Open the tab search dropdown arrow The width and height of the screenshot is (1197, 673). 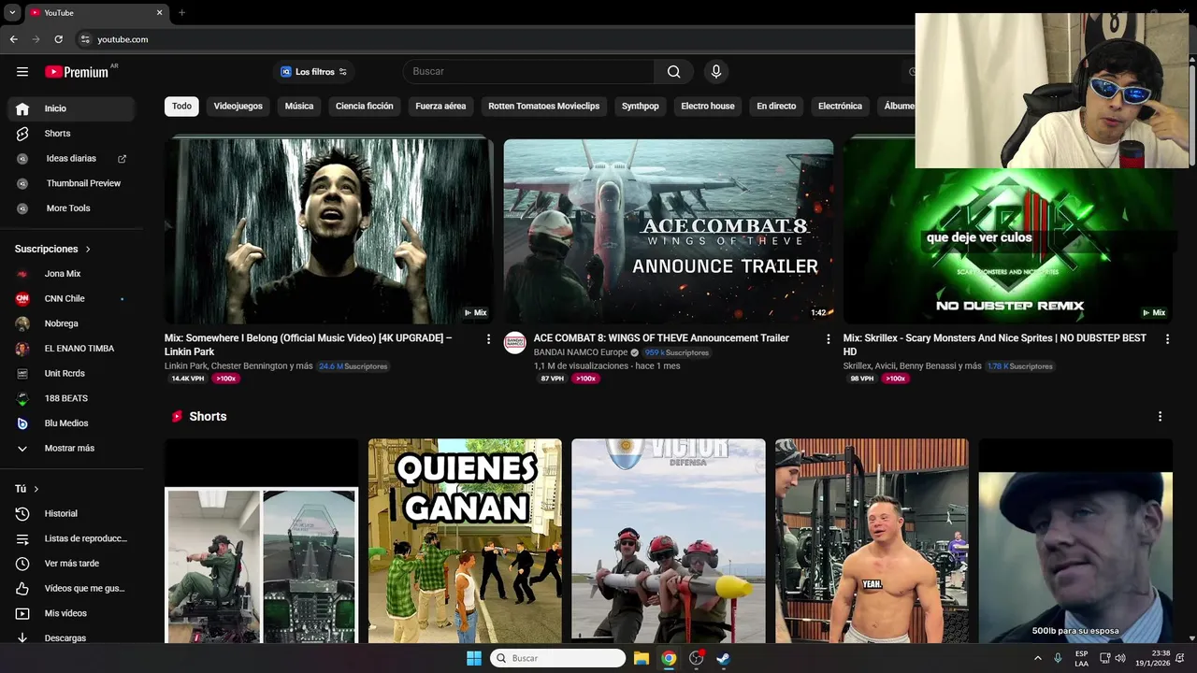tap(12, 13)
